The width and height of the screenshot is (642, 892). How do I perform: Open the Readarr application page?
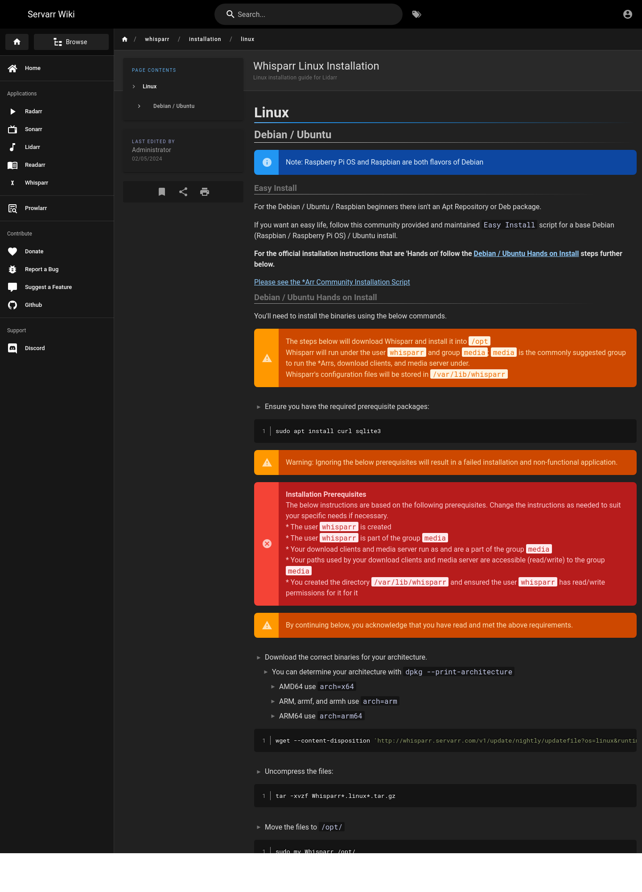pos(57,165)
